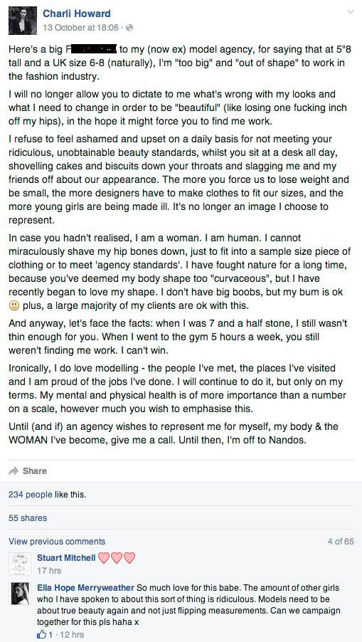
Task: Show the 234 people who liked
Action: point(31,495)
